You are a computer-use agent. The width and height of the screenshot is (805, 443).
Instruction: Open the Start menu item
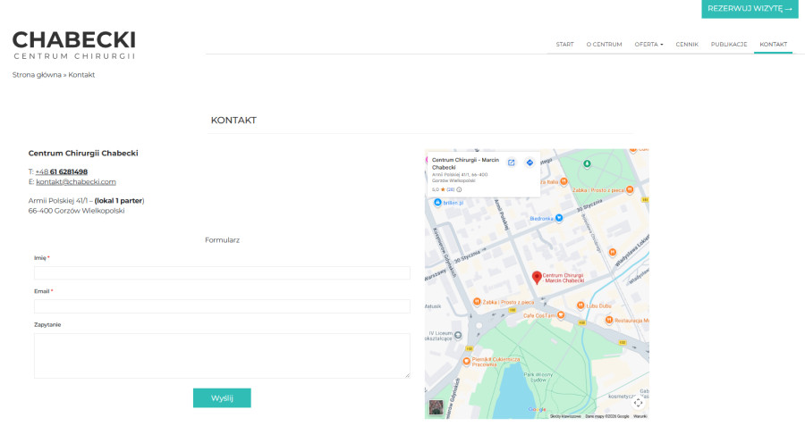[x=564, y=44]
